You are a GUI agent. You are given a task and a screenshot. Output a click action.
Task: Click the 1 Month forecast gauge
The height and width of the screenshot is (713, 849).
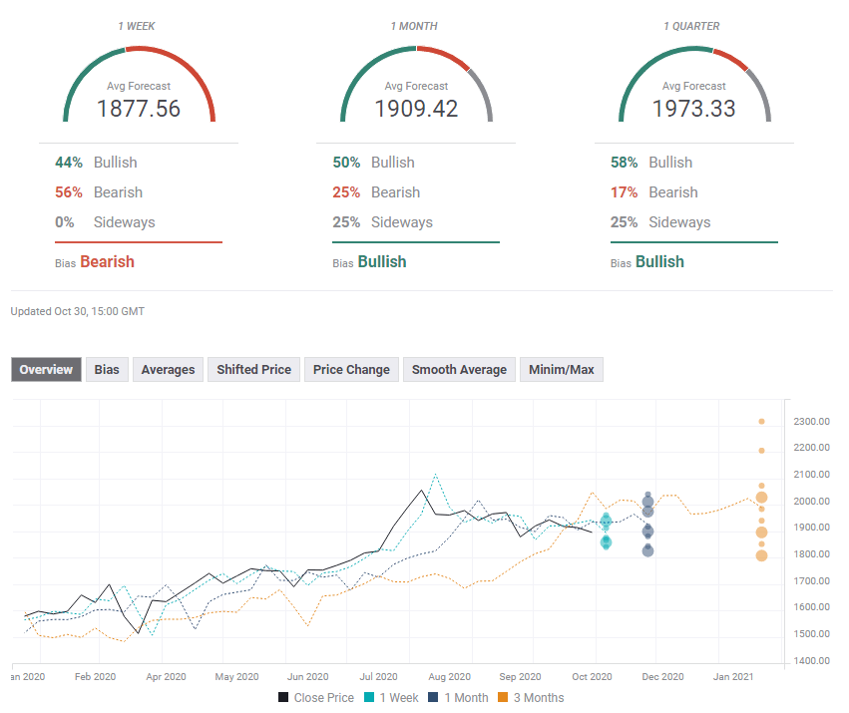pyautogui.click(x=416, y=85)
